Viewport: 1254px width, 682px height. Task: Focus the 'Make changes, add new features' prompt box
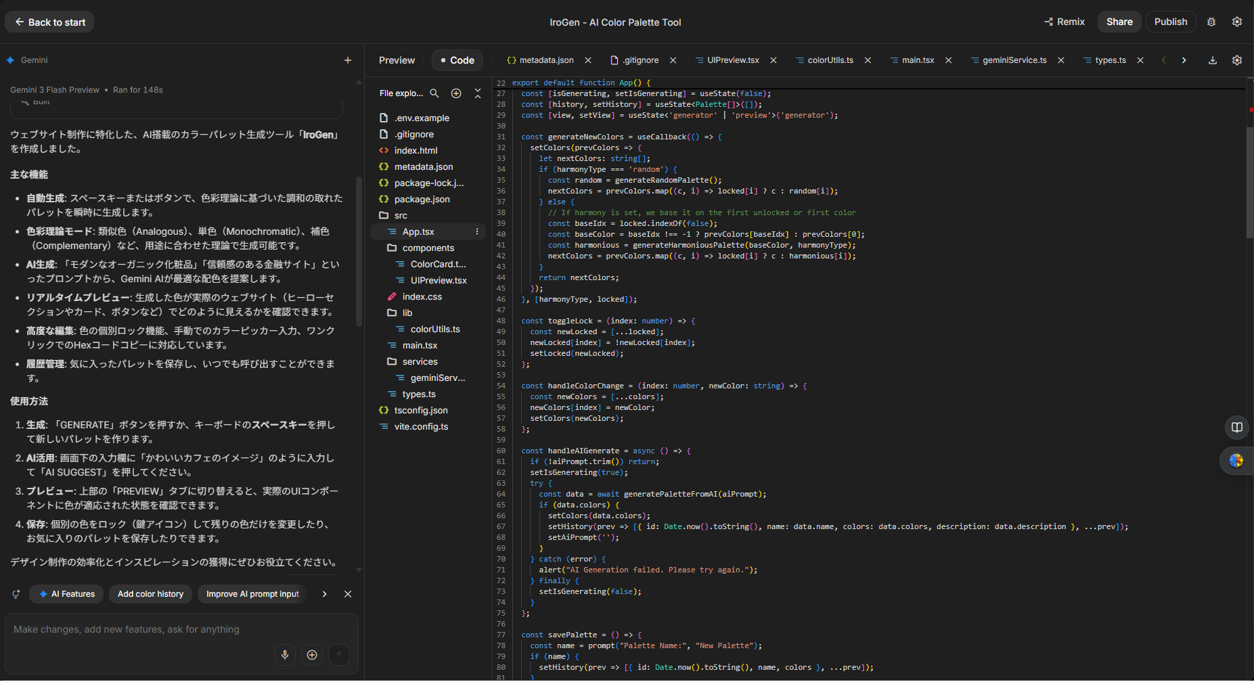point(181,630)
